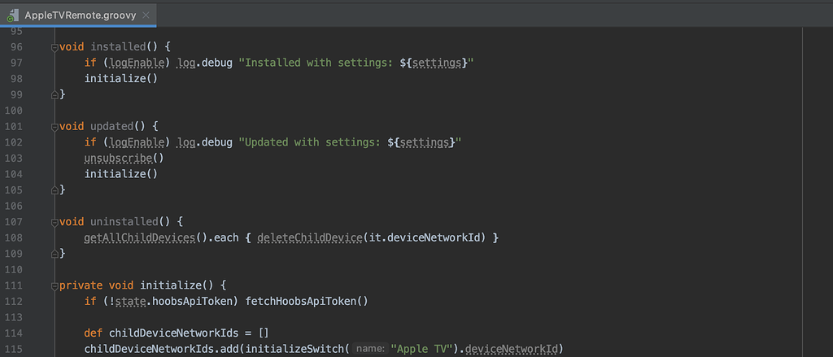Click the fetchHoobsApiToken() call

[x=307, y=302]
